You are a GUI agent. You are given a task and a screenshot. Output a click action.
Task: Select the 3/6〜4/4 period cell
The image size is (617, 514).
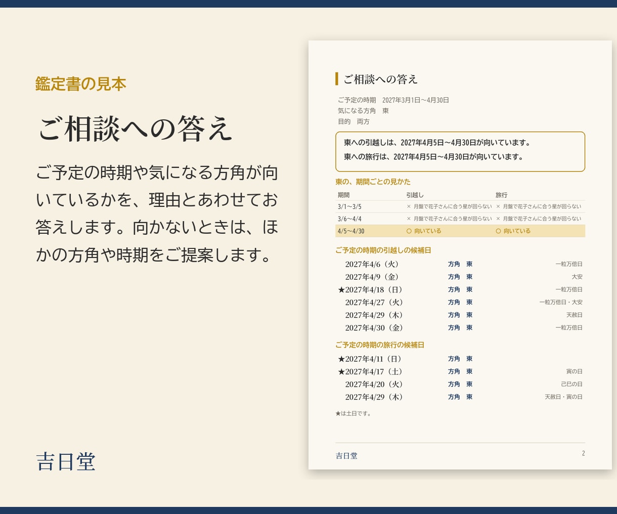(x=349, y=219)
